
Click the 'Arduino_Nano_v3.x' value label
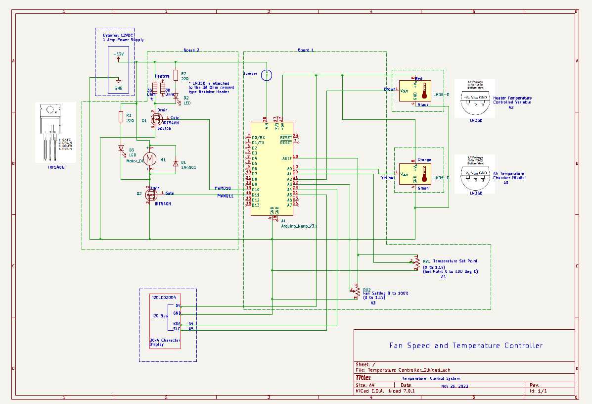coord(299,226)
